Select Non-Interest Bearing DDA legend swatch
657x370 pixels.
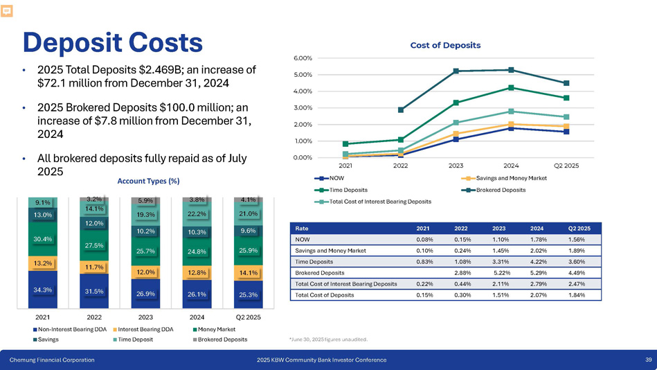35,329
